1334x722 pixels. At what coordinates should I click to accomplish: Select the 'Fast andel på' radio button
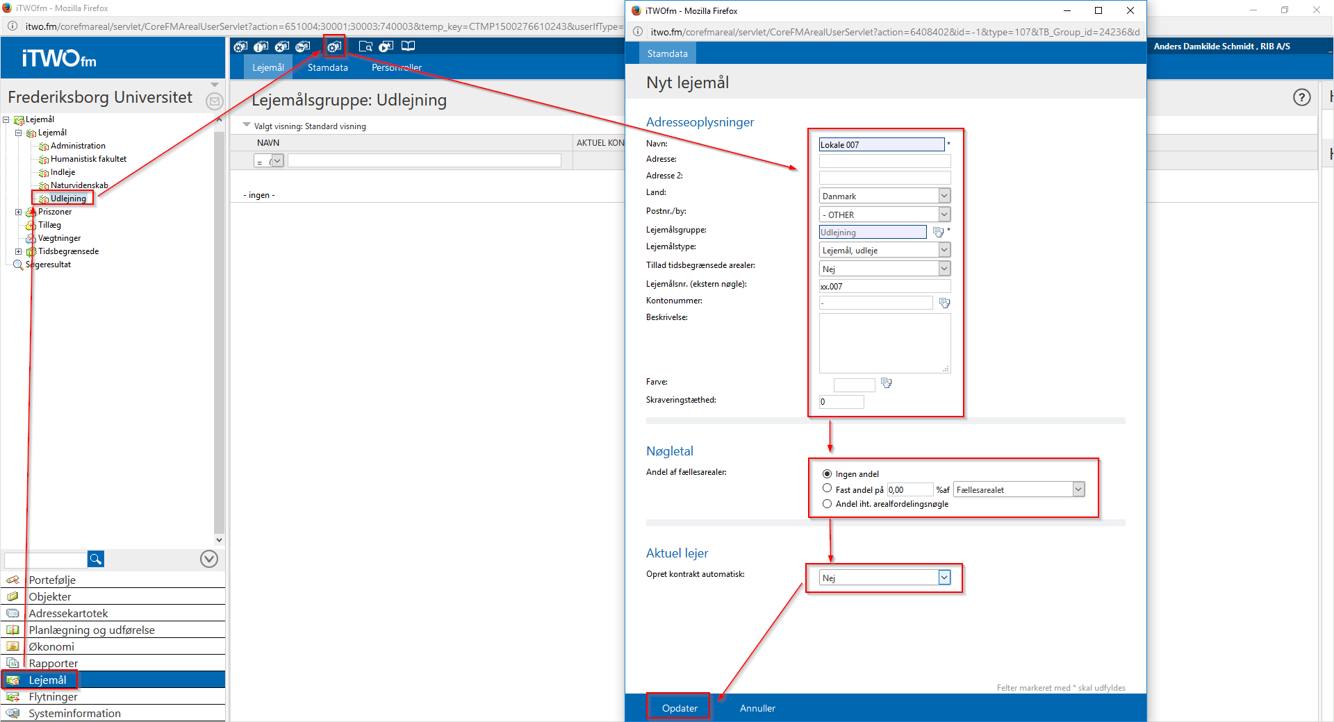(827, 489)
